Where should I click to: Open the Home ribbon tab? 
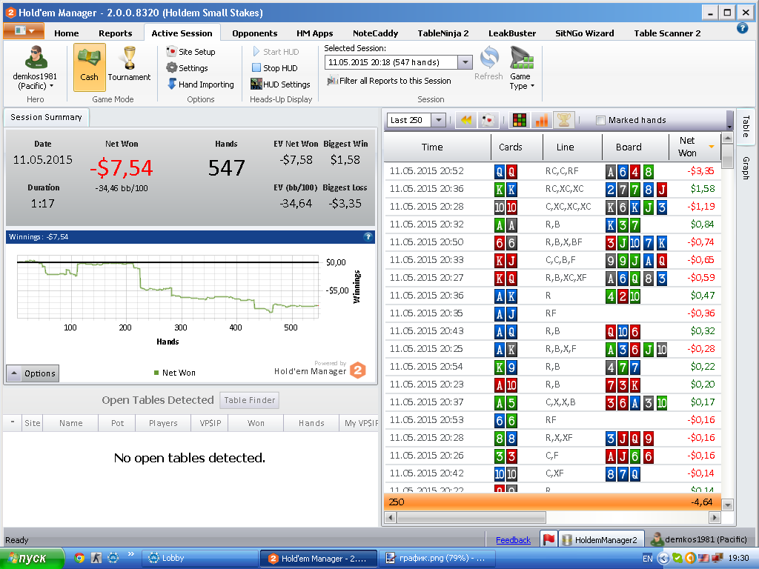[66, 33]
